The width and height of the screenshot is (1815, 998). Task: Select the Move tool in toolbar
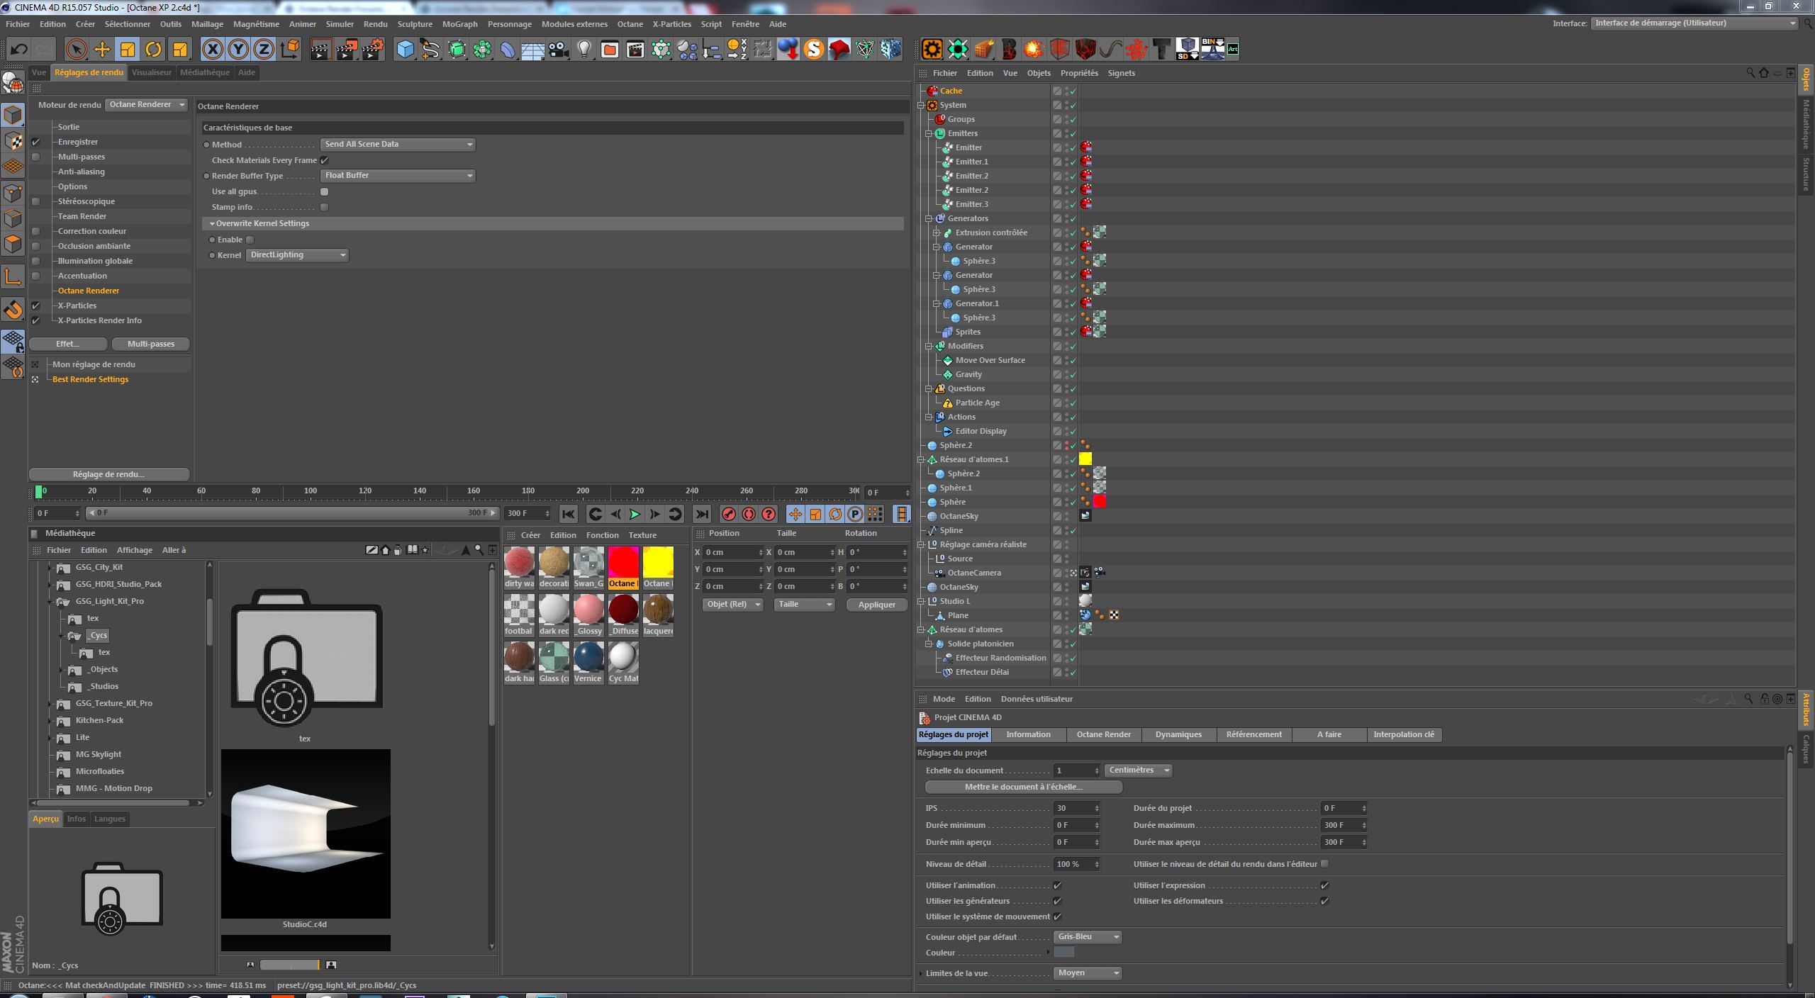102,49
